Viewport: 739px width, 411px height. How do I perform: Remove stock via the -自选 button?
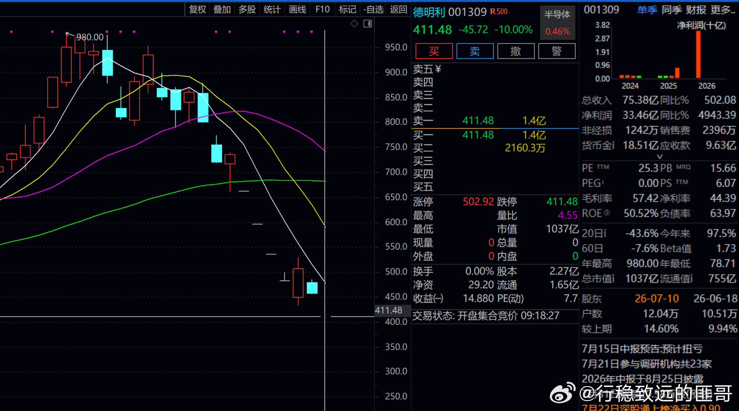coord(373,10)
